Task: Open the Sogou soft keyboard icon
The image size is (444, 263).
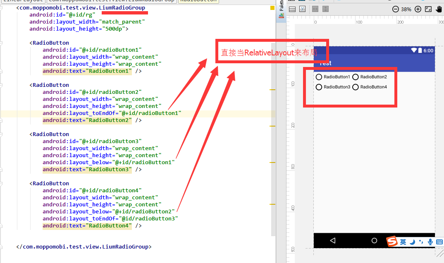Action: tap(439, 242)
